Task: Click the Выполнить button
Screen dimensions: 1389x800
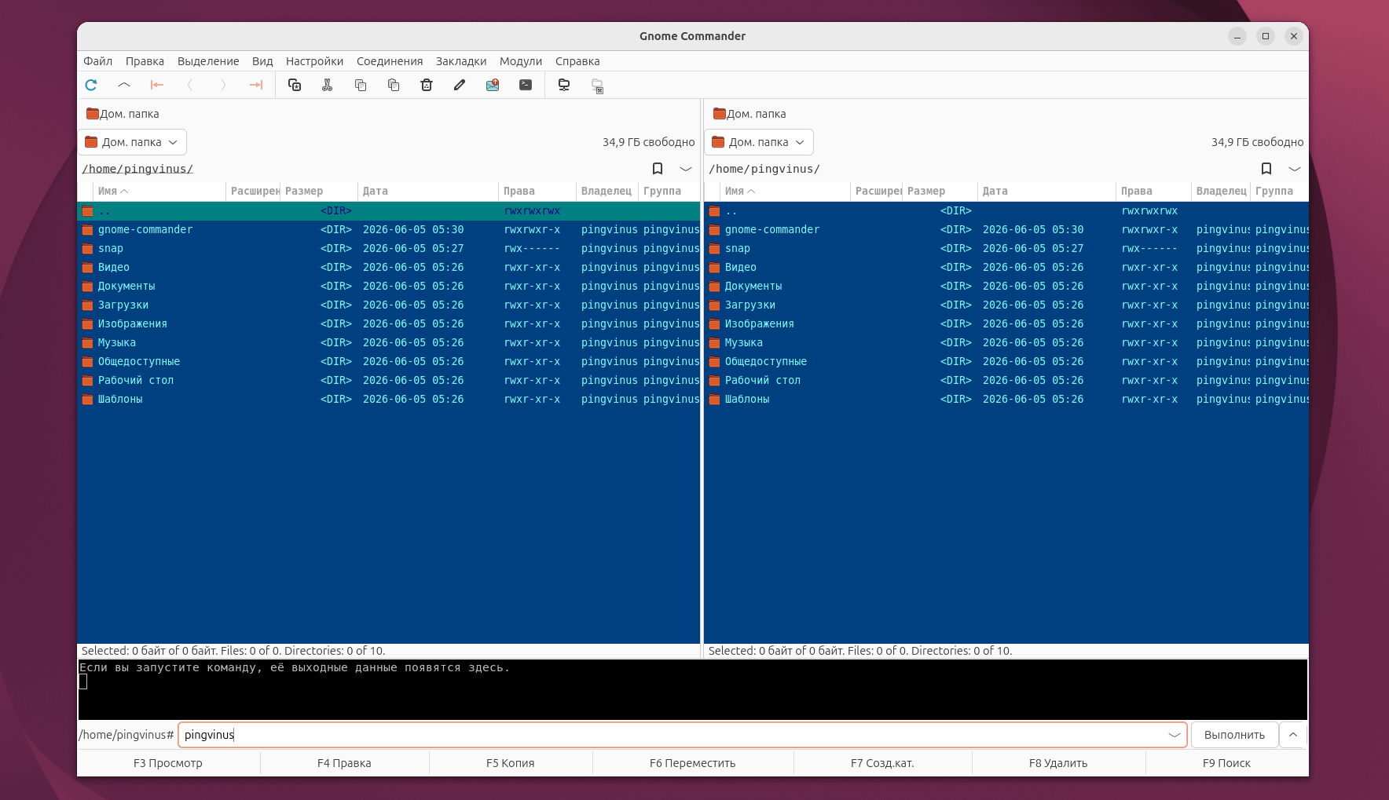Action: pyautogui.click(x=1234, y=735)
